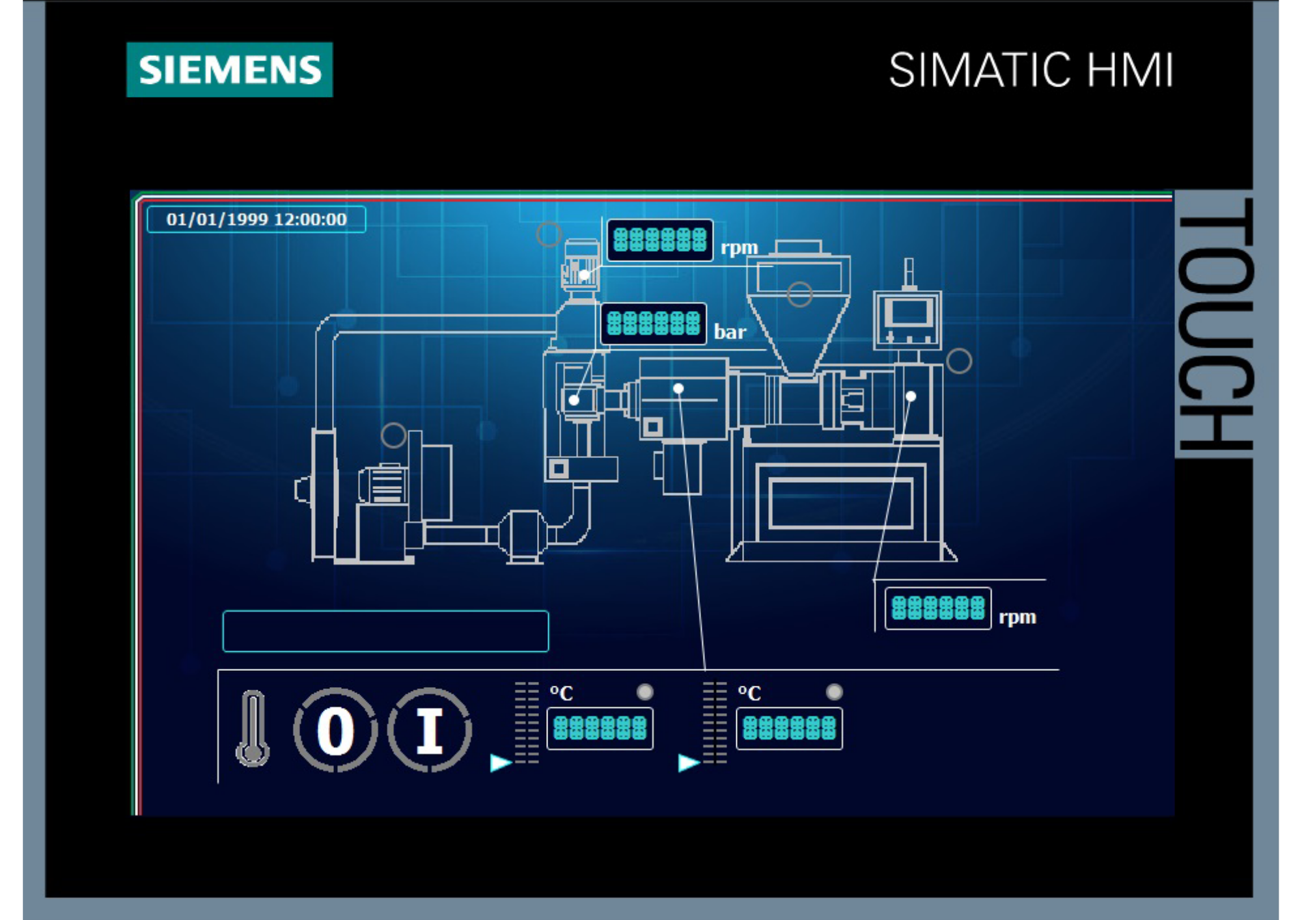Click the circle indicator on the blower

point(393,435)
